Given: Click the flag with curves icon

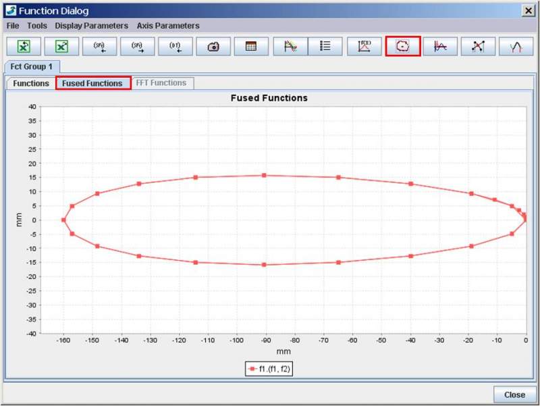Looking at the screenshot, I should [290, 46].
